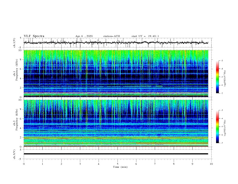Click the "4" frequency tick of ch.2 spectrogram
Image resolution: width=238 pixels, height=184 pixels.
tap(21, 128)
